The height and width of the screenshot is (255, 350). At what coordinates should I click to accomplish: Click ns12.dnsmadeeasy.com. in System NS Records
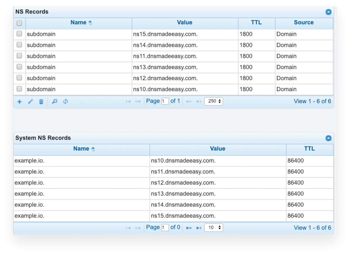tap(183, 183)
